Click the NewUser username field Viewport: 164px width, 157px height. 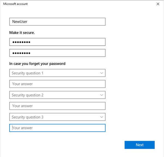tap(57, 22)
